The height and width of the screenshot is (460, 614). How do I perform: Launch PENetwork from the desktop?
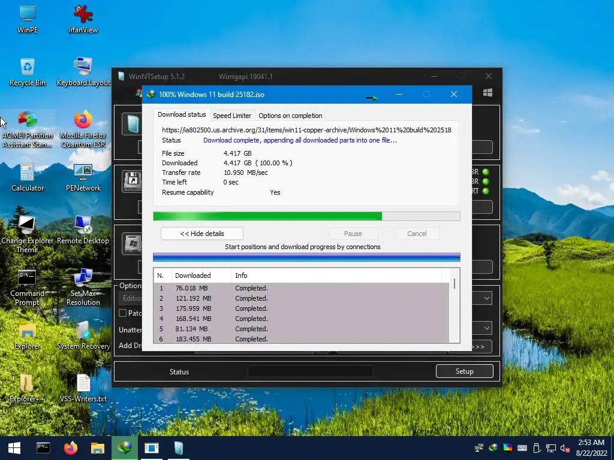[x=83, y=177]
